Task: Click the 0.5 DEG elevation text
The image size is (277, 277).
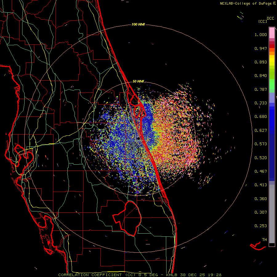Action: point(148,275)
